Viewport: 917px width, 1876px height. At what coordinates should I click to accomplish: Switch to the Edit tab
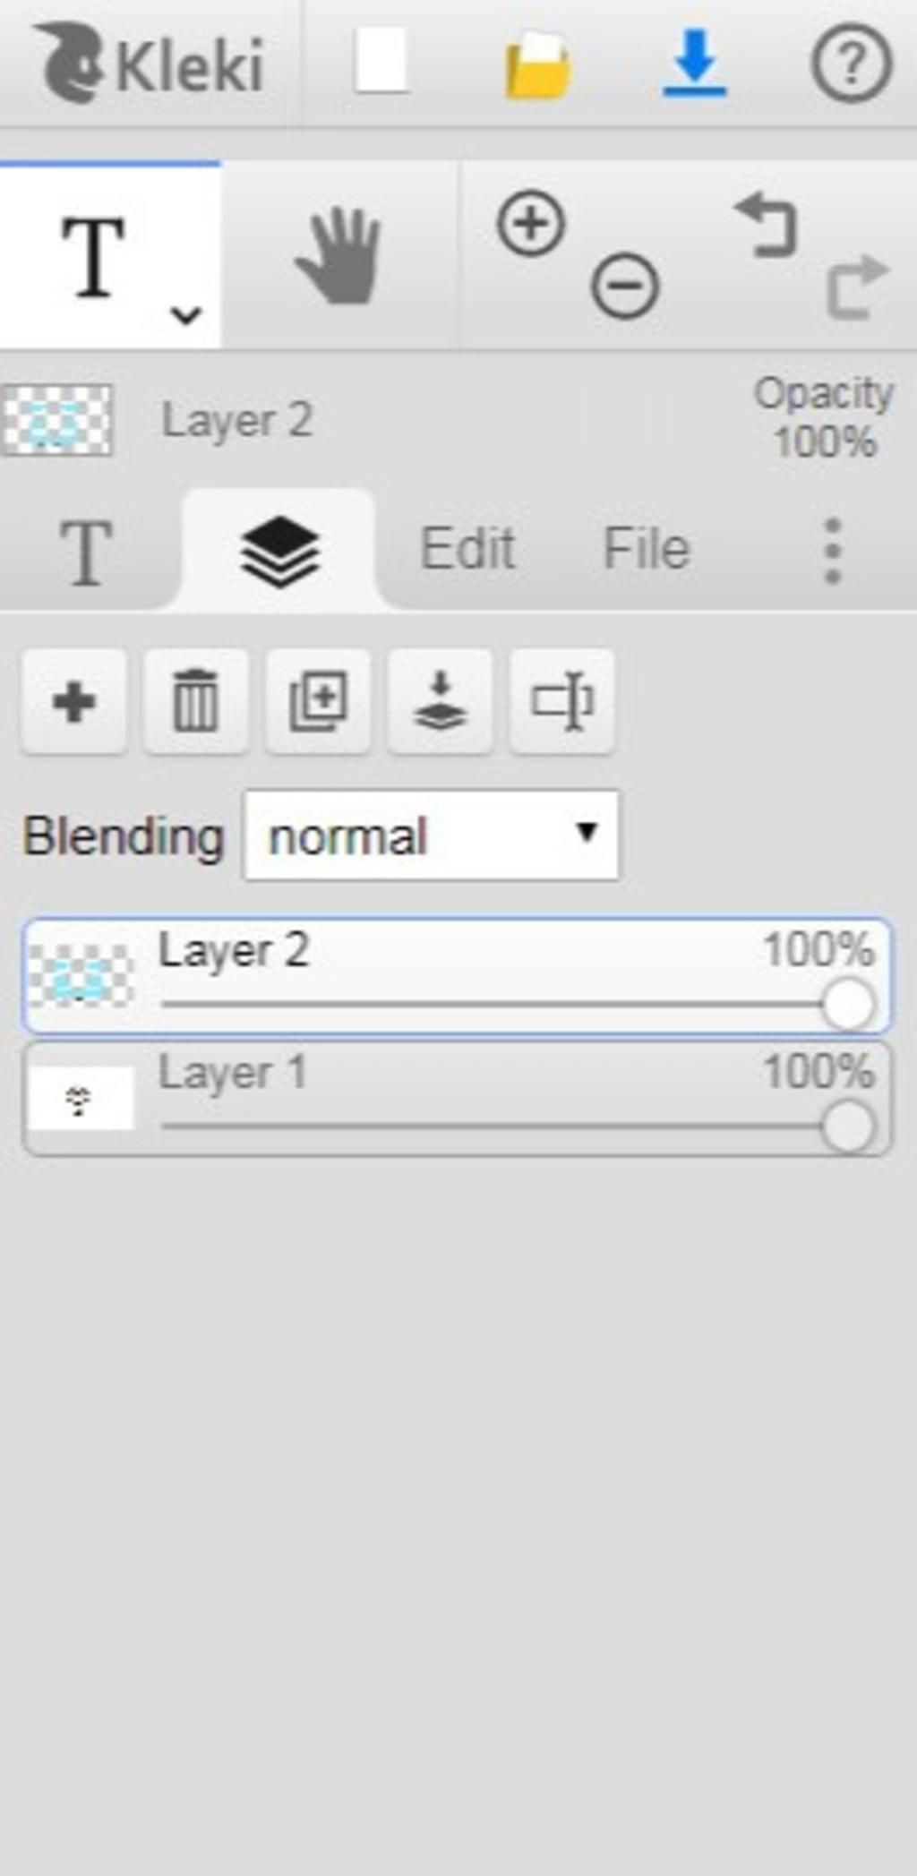coord(467,548)
